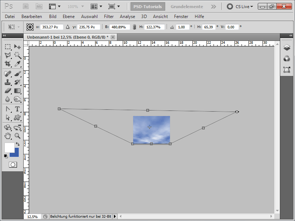This screenshot has height=221, width=295.
Task: Pick the Magic Wand tool
Action: (17, 55)
